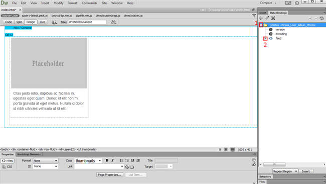326x184 pixels.
Task: Switch to Design view
Action: point(31,22)
